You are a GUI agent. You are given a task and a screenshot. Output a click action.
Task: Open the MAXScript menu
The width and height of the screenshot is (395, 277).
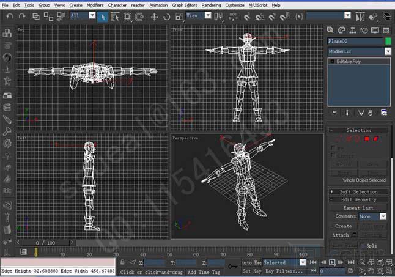point(258,5)
